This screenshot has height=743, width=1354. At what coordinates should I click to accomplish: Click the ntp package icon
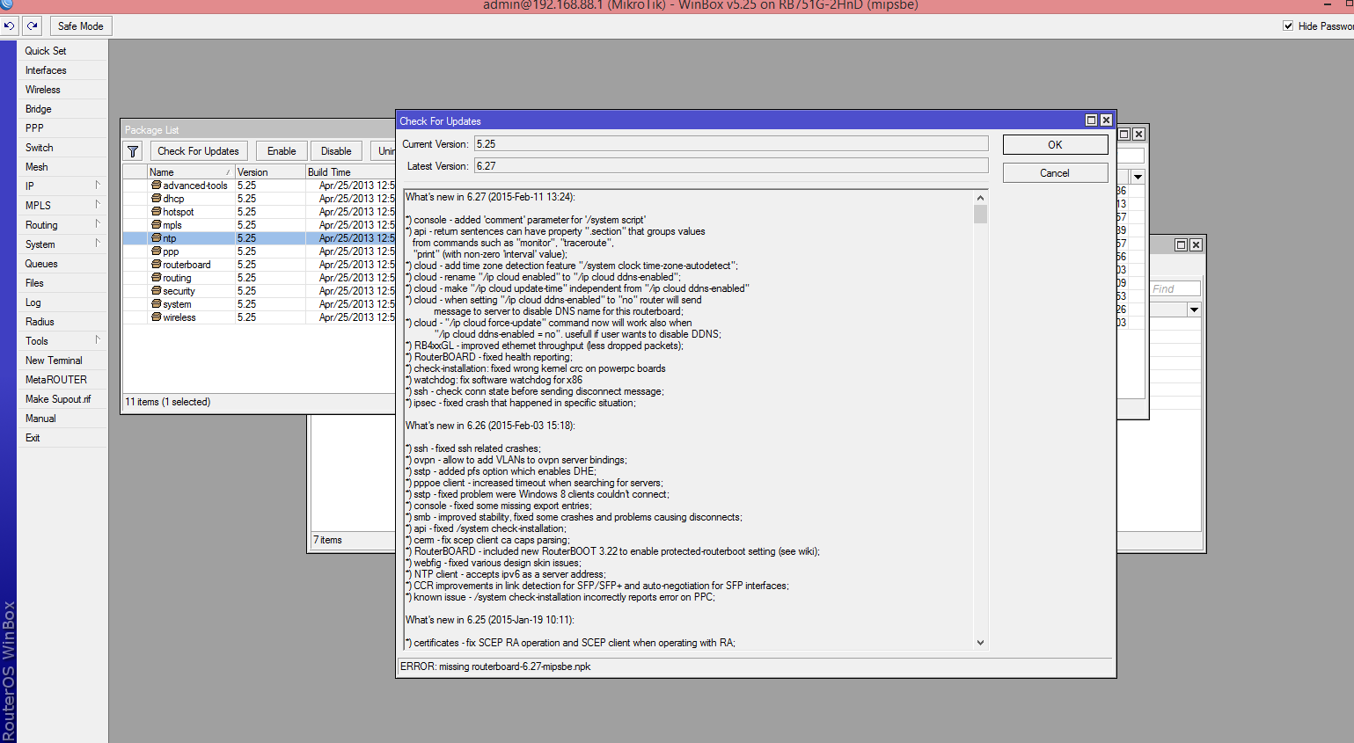coord(156,238)
